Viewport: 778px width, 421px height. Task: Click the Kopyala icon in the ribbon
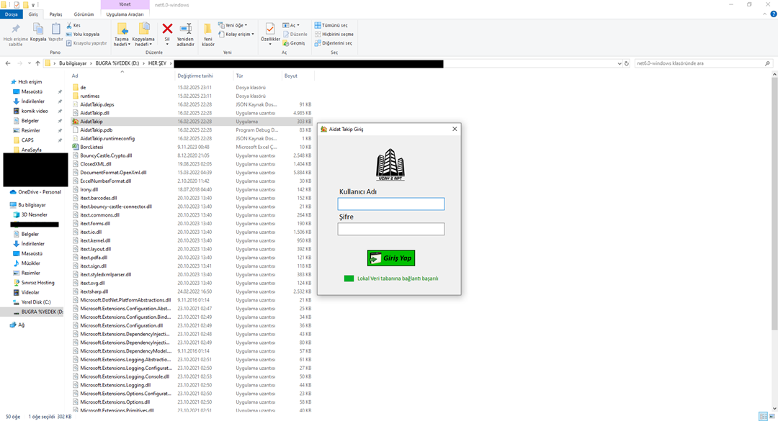click(x=37, y=30)
